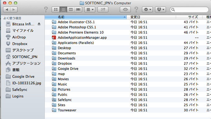Switch to column view

point(71,10)
